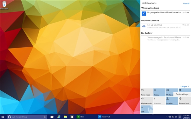Screen dimensions: 191x119
Task: Toggle the Action Center tray icon
Action: [x=180, y=117]
